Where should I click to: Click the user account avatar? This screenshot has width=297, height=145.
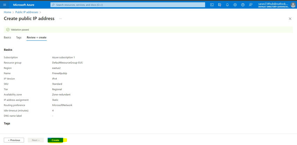click(x=293, y=5)
